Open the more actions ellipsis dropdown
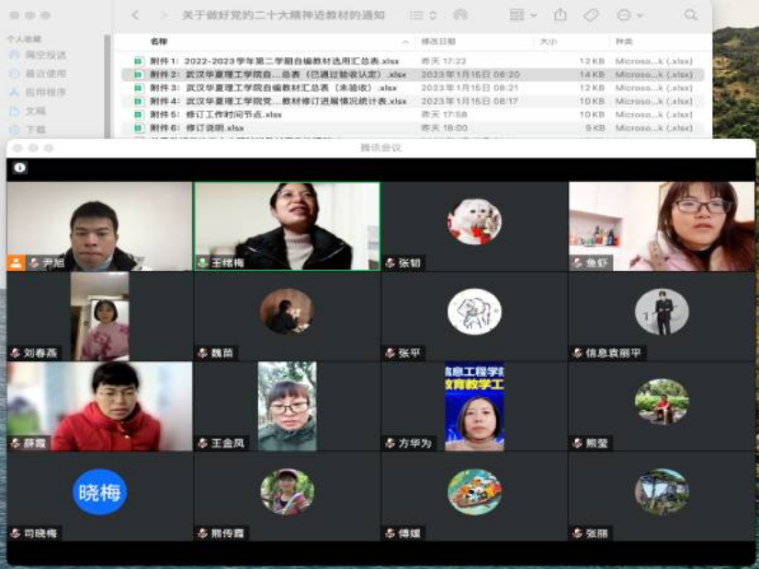The image size is (759, 569). [629, 16]
